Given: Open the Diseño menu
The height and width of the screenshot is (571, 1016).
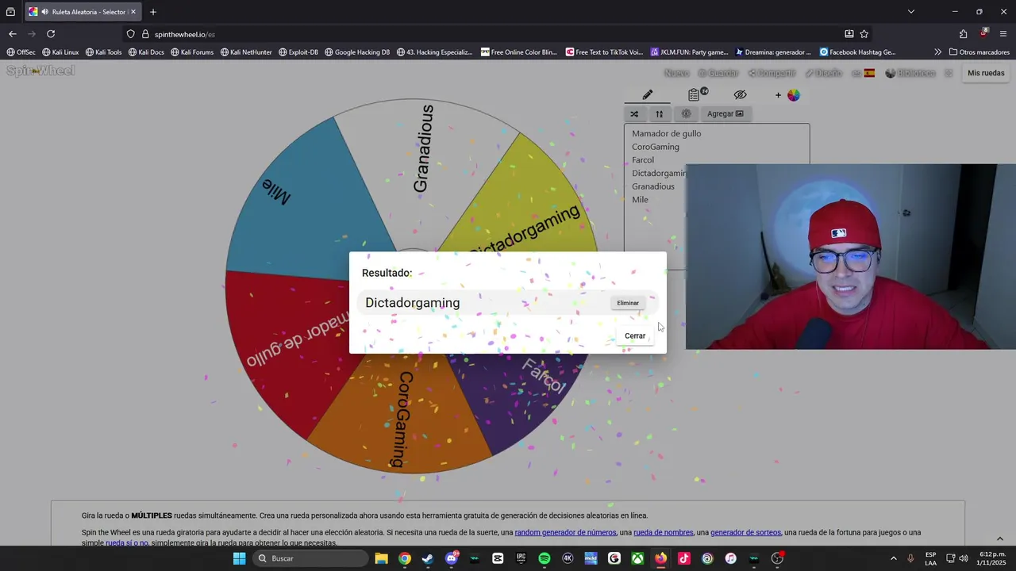Looking at the screenshot, I should (823, 73).
